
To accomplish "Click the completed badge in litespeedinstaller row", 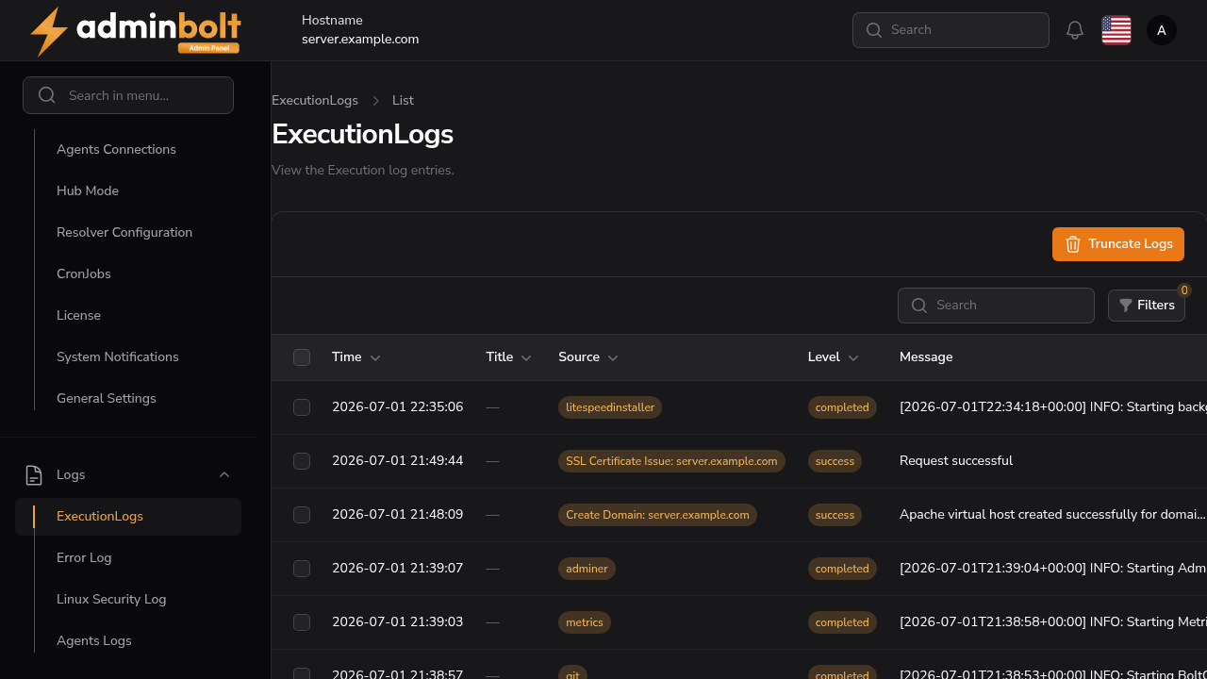I will point(842,407).
